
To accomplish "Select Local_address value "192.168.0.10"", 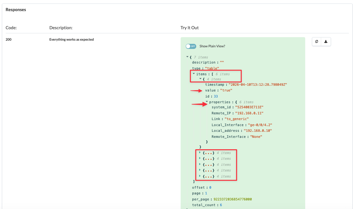I will coord(258,131).
